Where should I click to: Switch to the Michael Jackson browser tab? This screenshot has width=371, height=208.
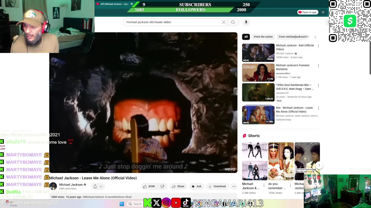tap(114, 4)
